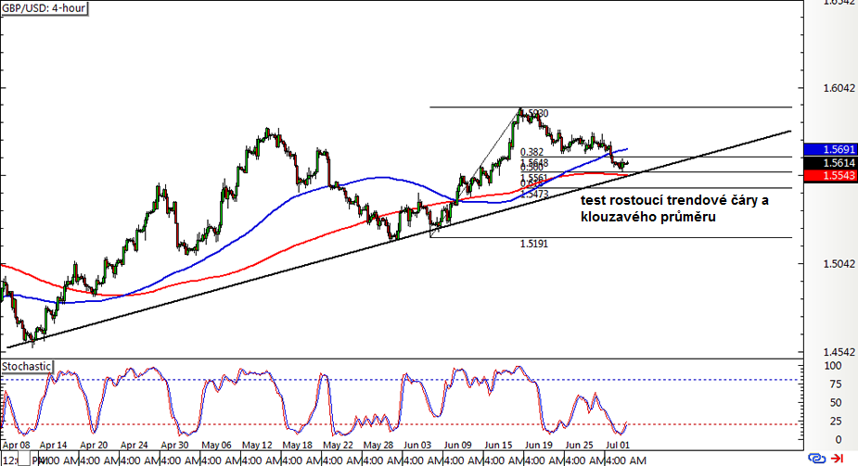Click the 75 level on Stochastic scale
The height and width of the screenshot is (466, 858).
[836, 384]
